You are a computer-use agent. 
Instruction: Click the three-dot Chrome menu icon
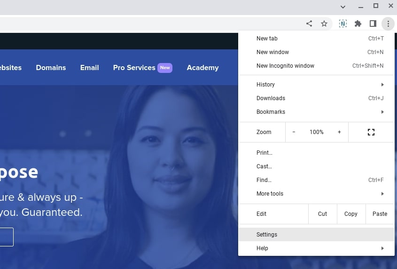[x=388, y=24]
